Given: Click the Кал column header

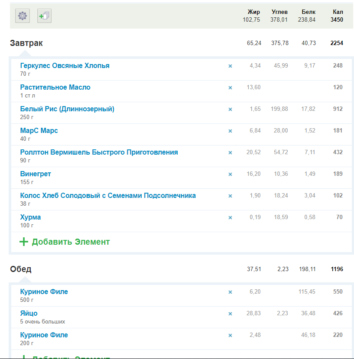Looking at the screenshot, I should 338,12.
